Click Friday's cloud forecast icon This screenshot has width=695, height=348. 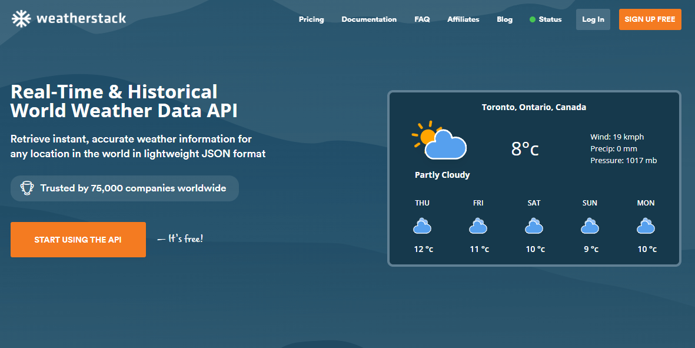click(478, 226)
